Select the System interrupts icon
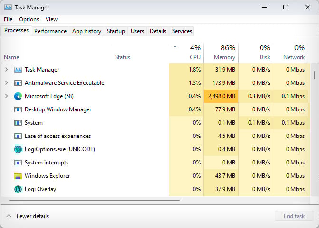This screenshot has width=319, height=228. pos(18,163)
